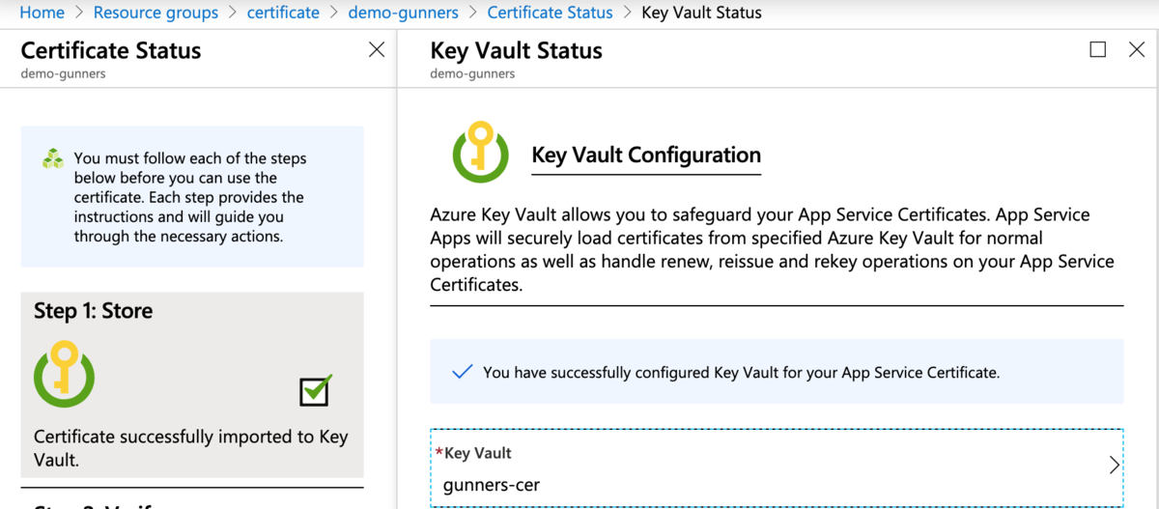Open Certificate Status breadcrumb link
The height and width of the screenshot is (509, 1159).
(x=550, y=13)
